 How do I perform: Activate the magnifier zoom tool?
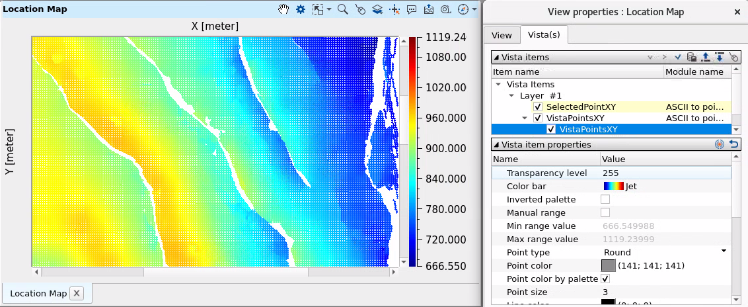pyautogui.click(x=342, y=9)
